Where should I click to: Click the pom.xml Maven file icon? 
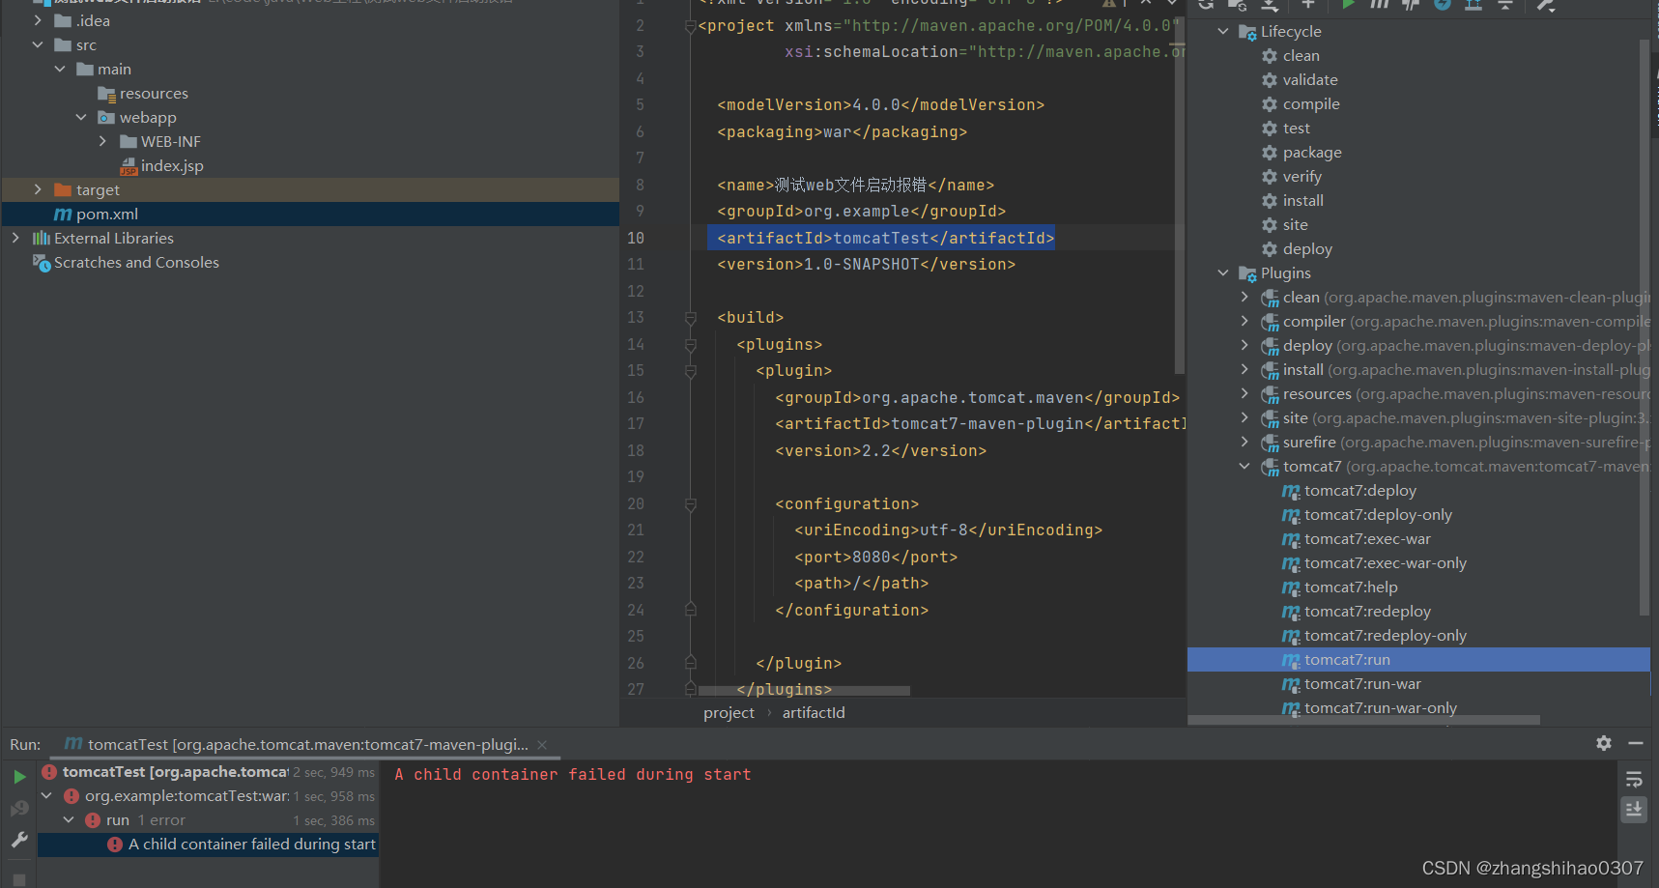[x=63, y=215]
